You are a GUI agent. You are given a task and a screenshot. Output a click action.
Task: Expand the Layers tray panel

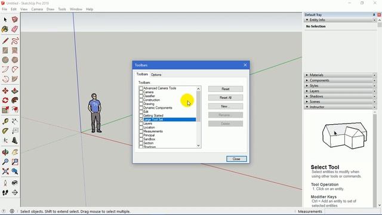[307, 91]
